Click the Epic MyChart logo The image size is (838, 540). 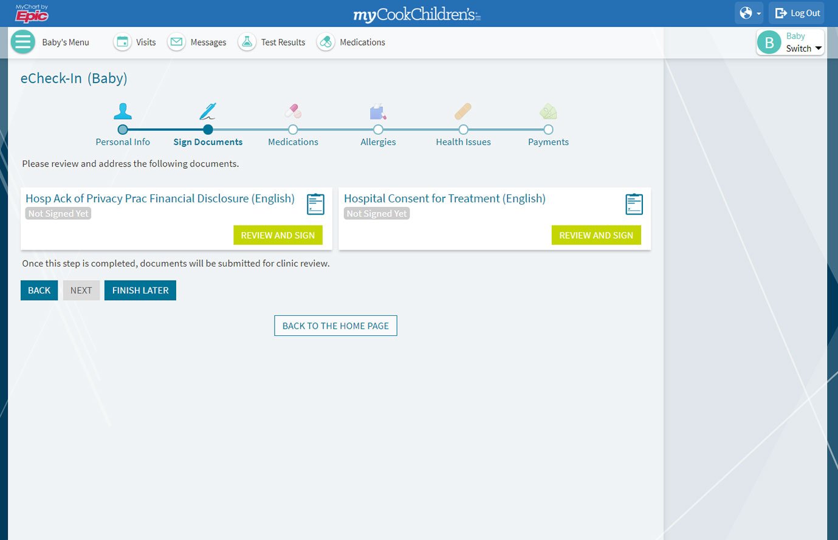tap(32, 13)
